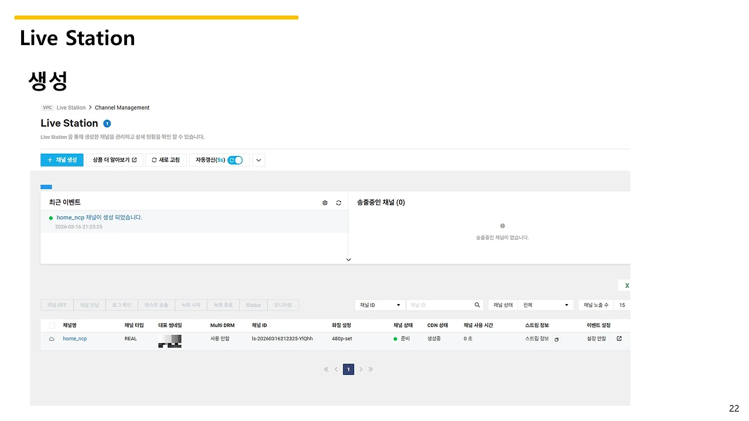Click the 채널 생성 button
The height and width of the screenshot is (421, 749).
(x=62, y=160)
